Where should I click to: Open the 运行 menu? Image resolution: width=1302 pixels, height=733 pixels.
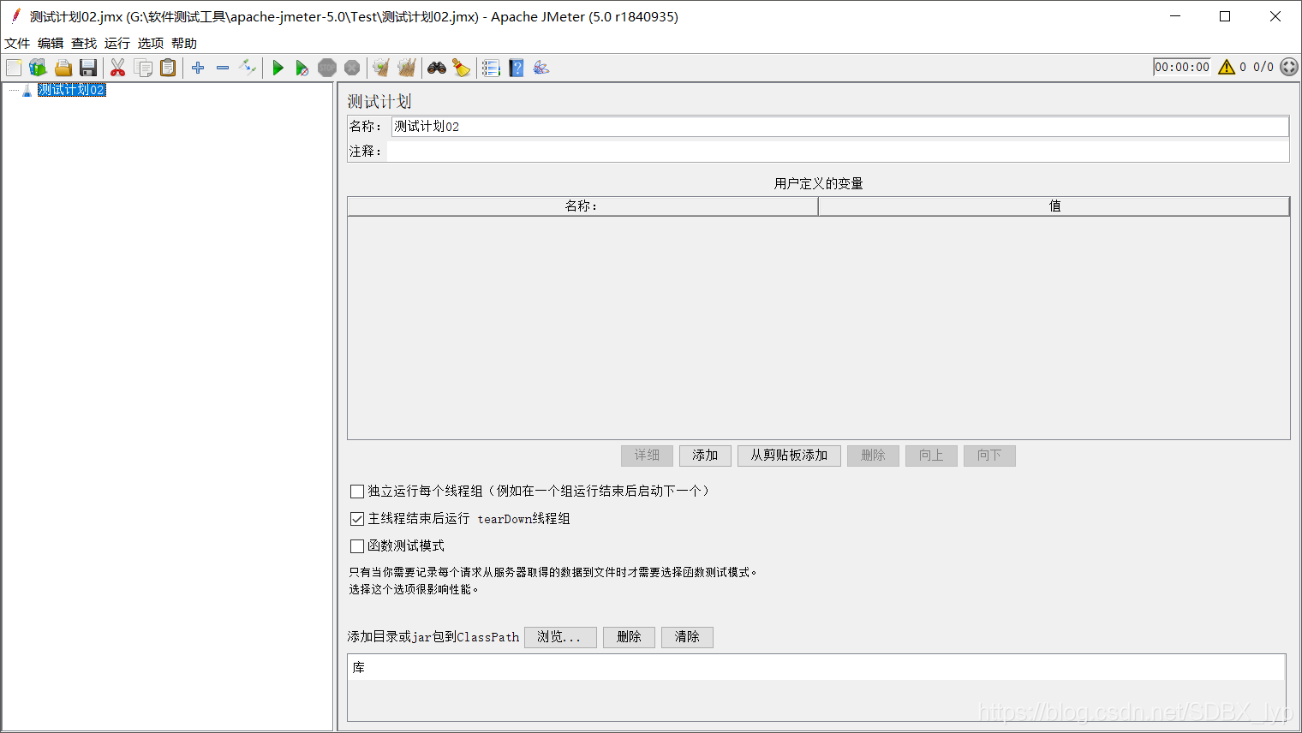point(117,43)
